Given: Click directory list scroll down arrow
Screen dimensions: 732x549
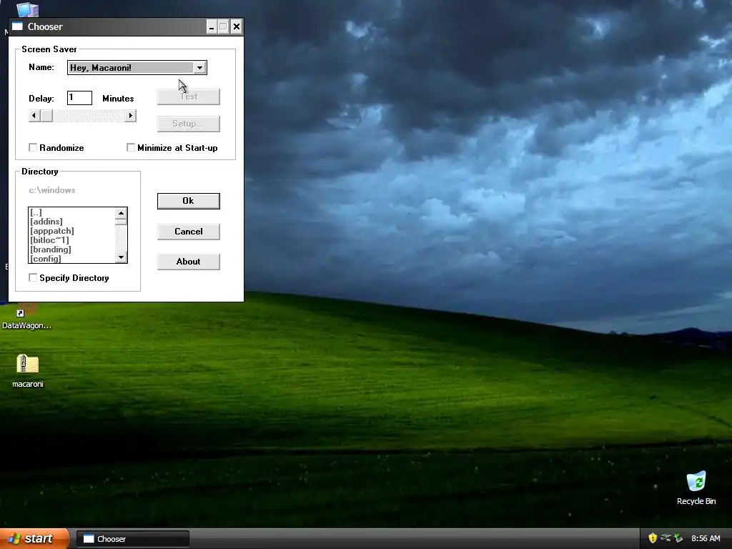Looking at the screenshot, I should click(122, 257).
